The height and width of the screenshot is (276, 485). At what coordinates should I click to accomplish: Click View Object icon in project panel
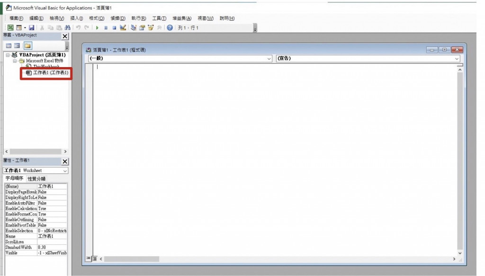(18, 46)
